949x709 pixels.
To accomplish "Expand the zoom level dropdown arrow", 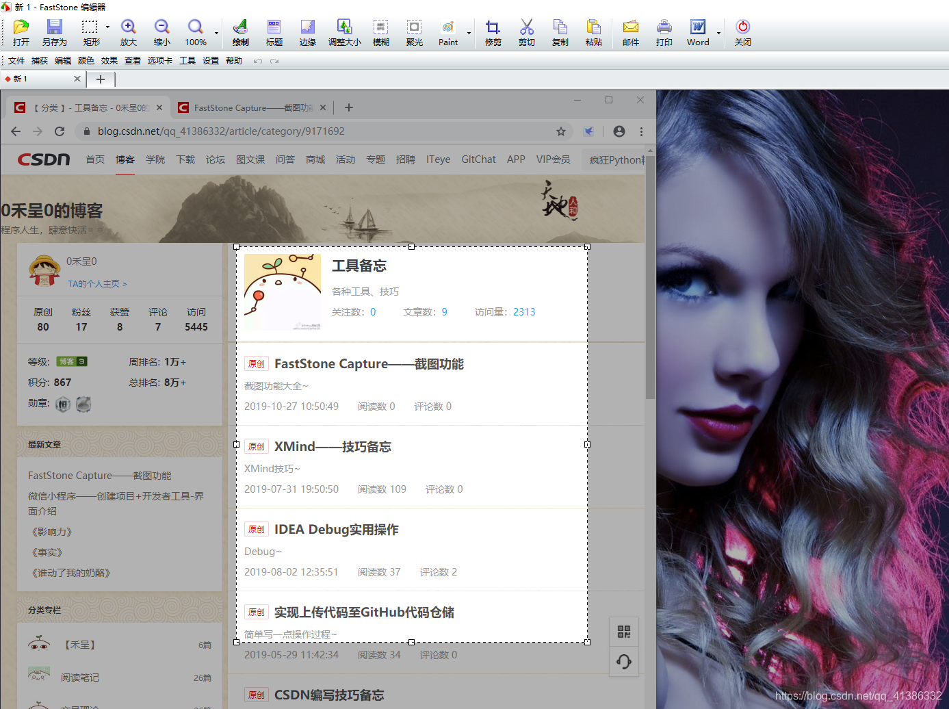I will click(216, 33).
